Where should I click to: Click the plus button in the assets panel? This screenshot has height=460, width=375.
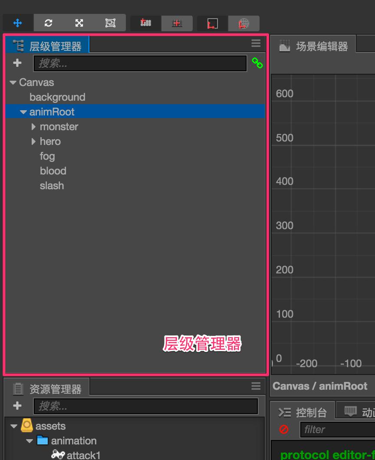[17, 406]
